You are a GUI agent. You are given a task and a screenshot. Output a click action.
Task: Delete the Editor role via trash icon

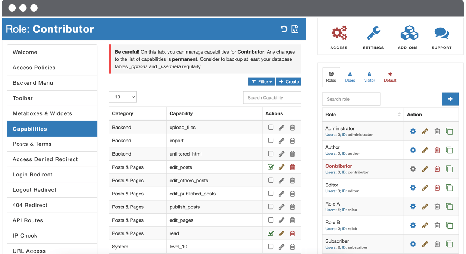(x=437, y=188)
